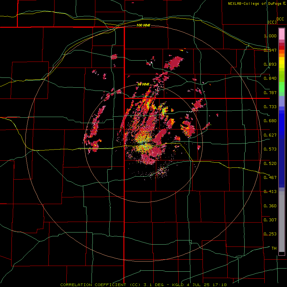Select the 100 NMI range ring label
The width and height of the screenshot is (287, 287).
143,25
